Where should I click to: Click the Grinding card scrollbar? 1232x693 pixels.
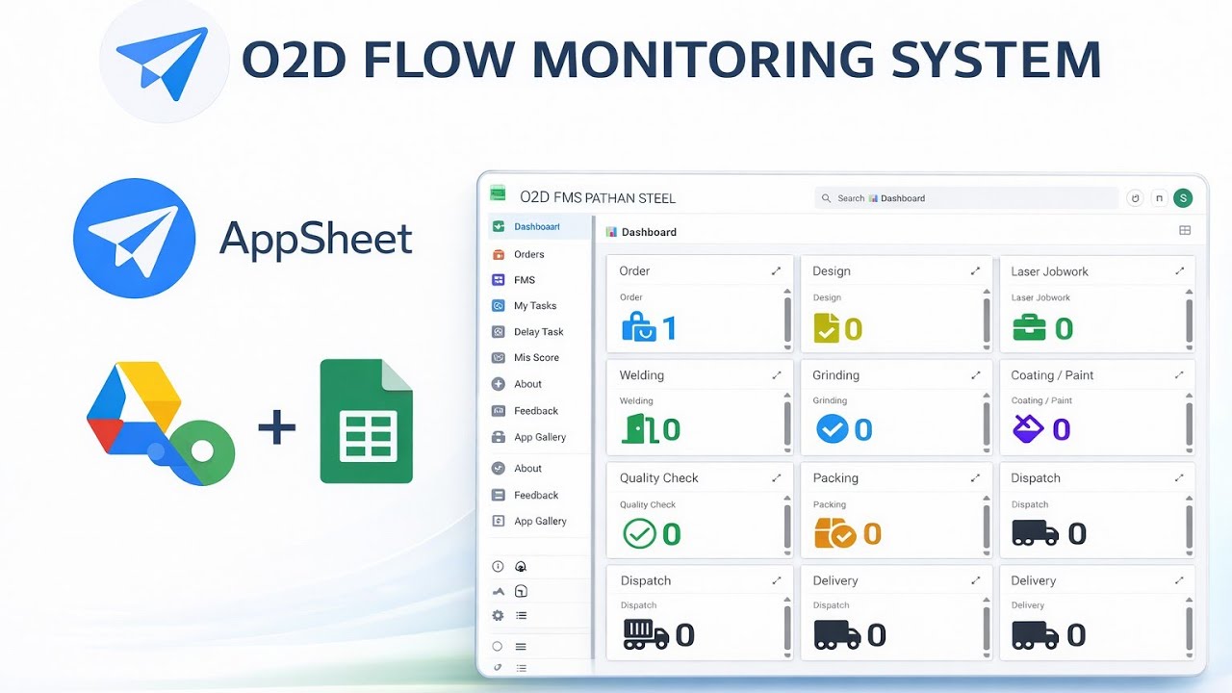point(986,423)
